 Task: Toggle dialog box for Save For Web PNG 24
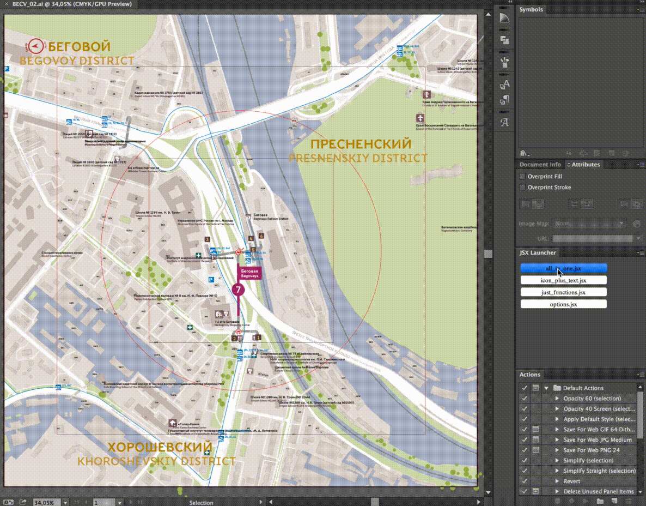point(535,450)
